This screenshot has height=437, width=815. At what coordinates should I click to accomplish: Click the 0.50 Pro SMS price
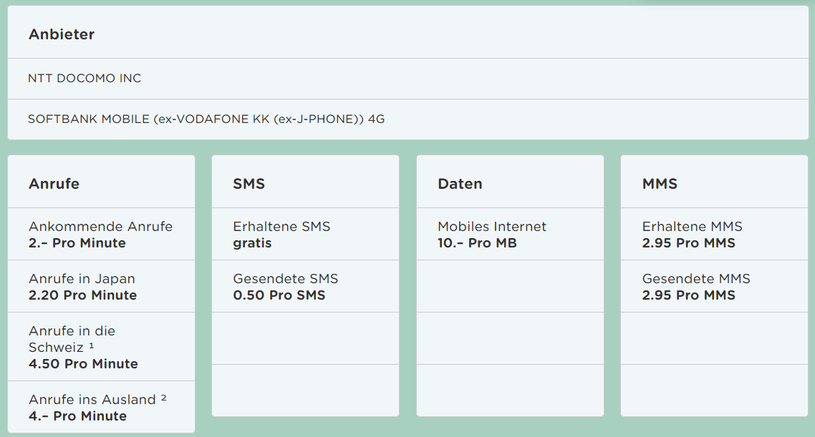[x=279, y=295]
